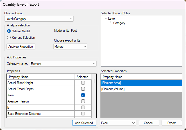Check the Actual Tread Depth checkbox
186x130 pixels.
(x=83, y=89)
